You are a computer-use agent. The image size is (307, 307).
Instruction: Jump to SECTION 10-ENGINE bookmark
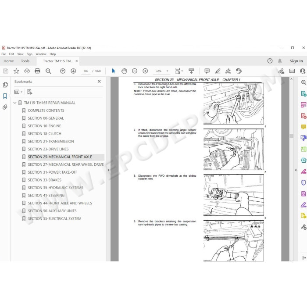(x=44, y=126)
